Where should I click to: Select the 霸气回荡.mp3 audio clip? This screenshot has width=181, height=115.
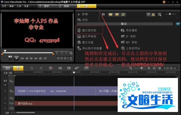(x=66, y=104)
